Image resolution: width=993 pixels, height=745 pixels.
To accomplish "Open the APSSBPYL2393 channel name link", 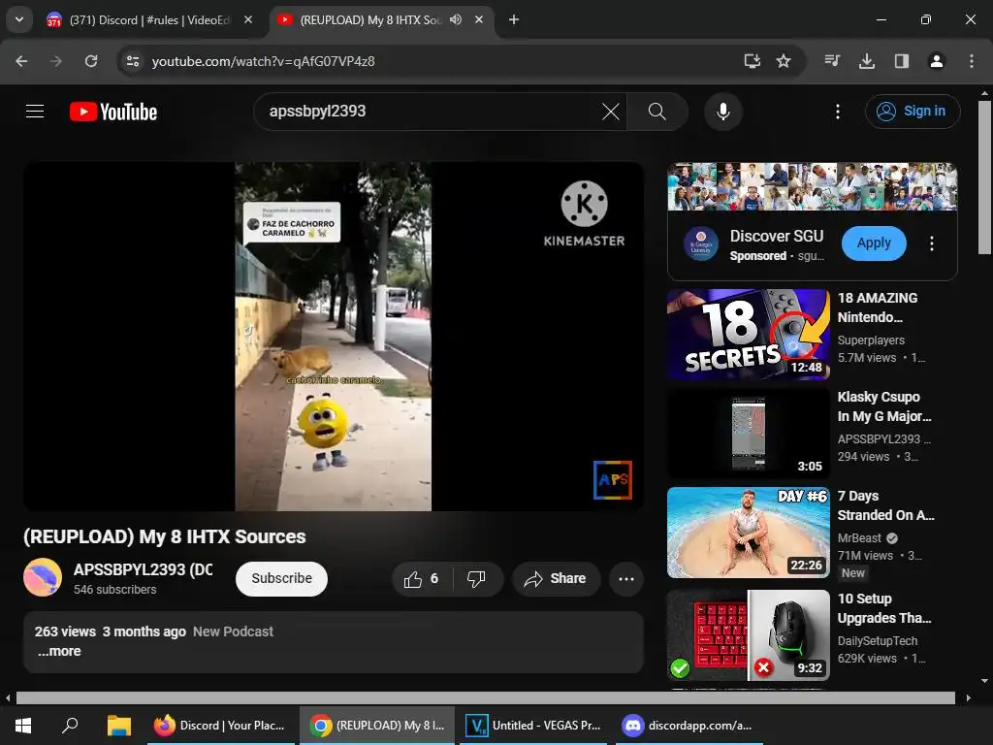I will click(144, 569).
